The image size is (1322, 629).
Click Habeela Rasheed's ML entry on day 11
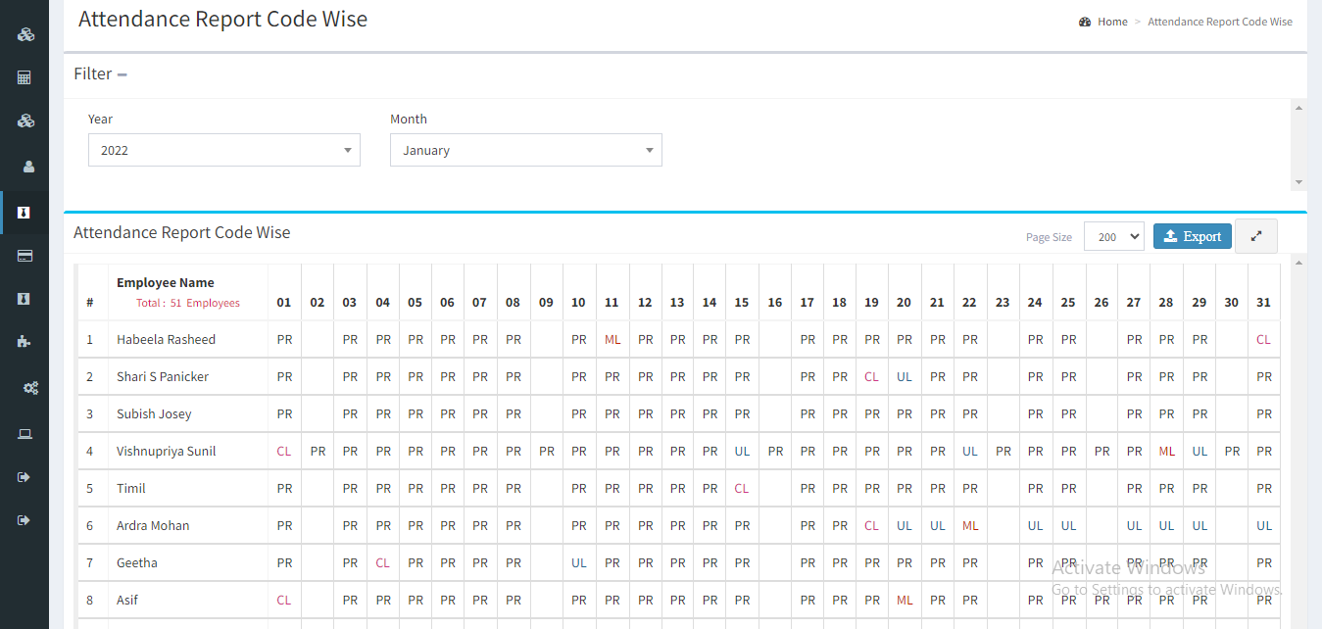612,340
